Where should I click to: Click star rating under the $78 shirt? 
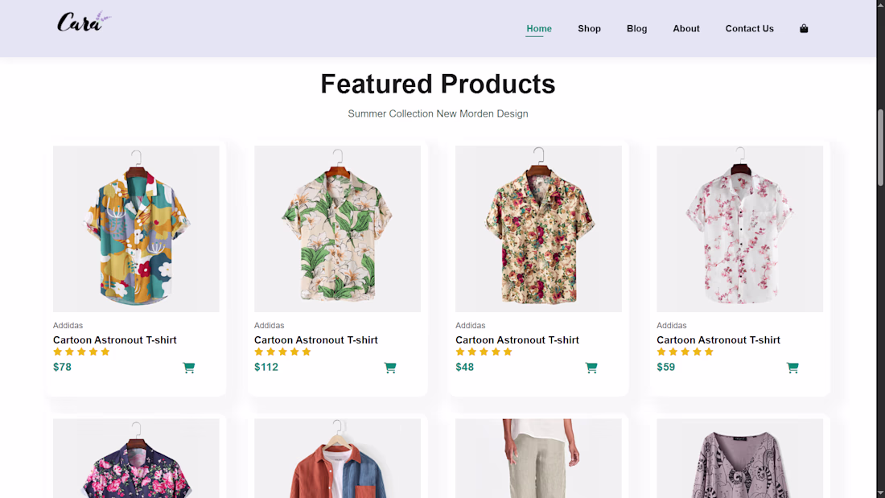pyautogui.click(x=81, y=352)
